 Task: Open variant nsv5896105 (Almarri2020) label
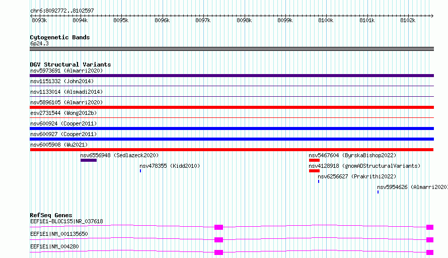click(x=66, y=102)
